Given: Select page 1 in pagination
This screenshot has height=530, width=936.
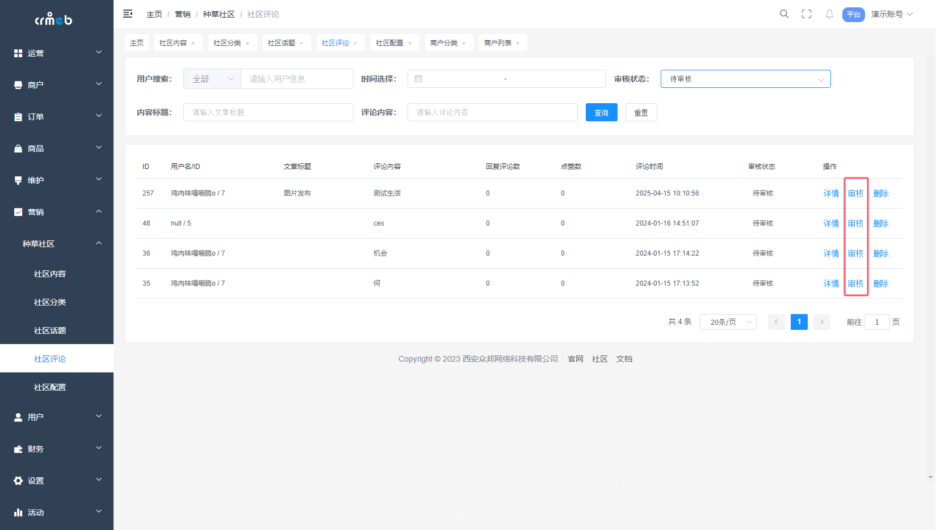Looking at the screenshot, I should coord(799,322).
